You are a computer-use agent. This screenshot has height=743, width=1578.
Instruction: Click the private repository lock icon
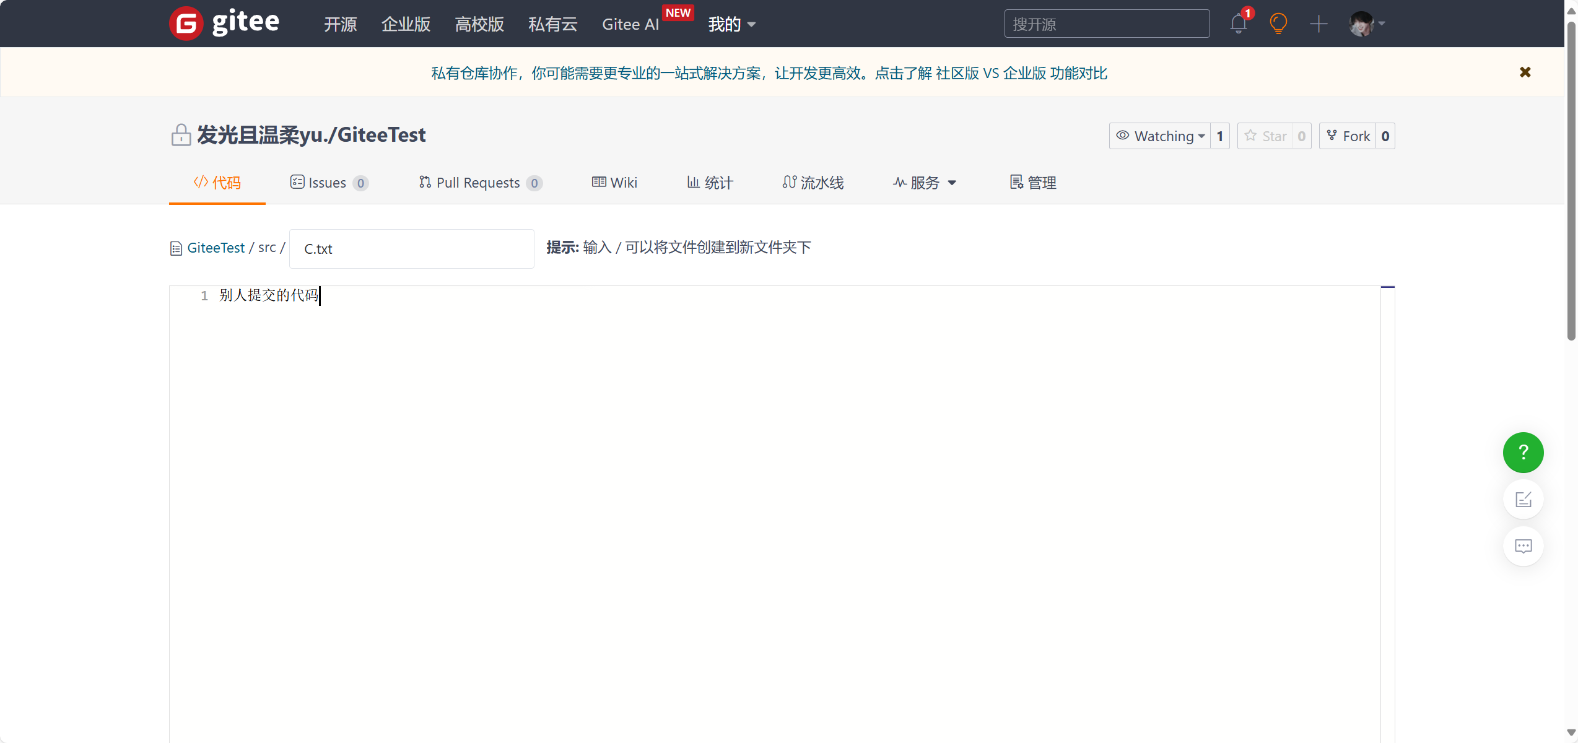tap(181, 135)
